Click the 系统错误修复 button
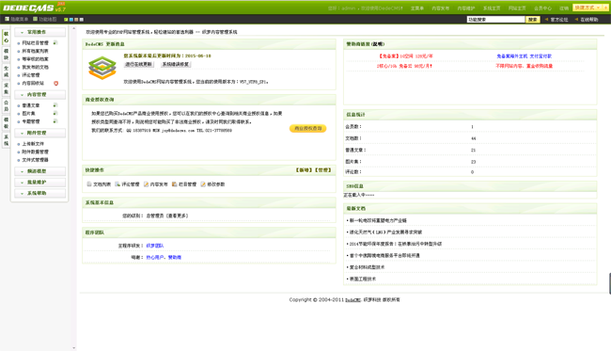 pos(176,64)
